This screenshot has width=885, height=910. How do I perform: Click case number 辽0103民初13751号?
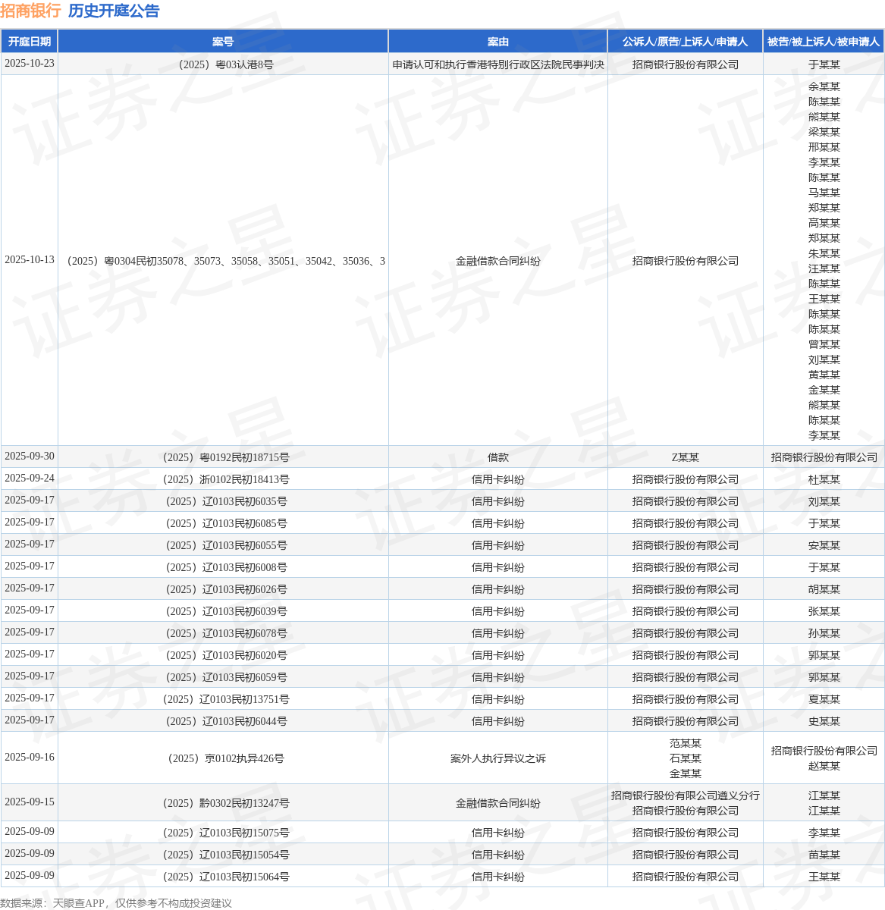pyautogui.click(x=223, y=699)
